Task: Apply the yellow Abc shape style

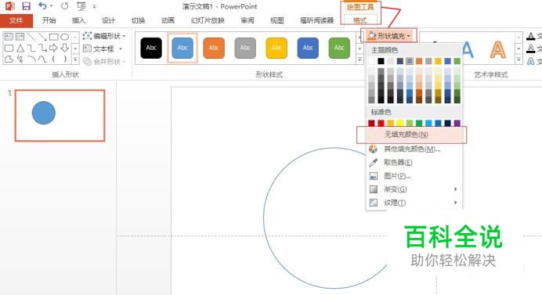Action: [x=276, y=48]
